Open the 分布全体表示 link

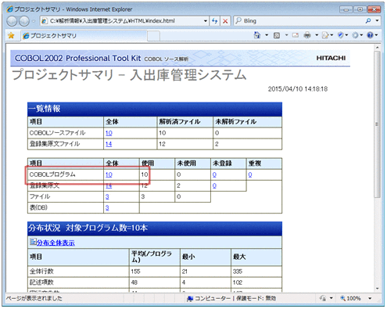click(56, 243)
